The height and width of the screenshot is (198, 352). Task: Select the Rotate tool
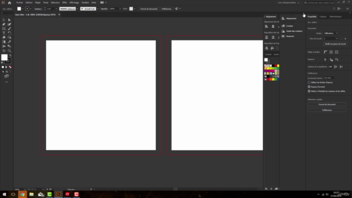click(9, 33)
